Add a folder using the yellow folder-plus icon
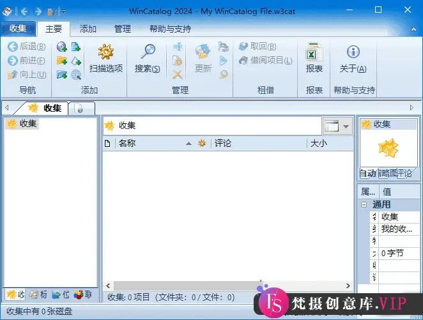Viewport: 423px width, 320px height. click(62, 61)
